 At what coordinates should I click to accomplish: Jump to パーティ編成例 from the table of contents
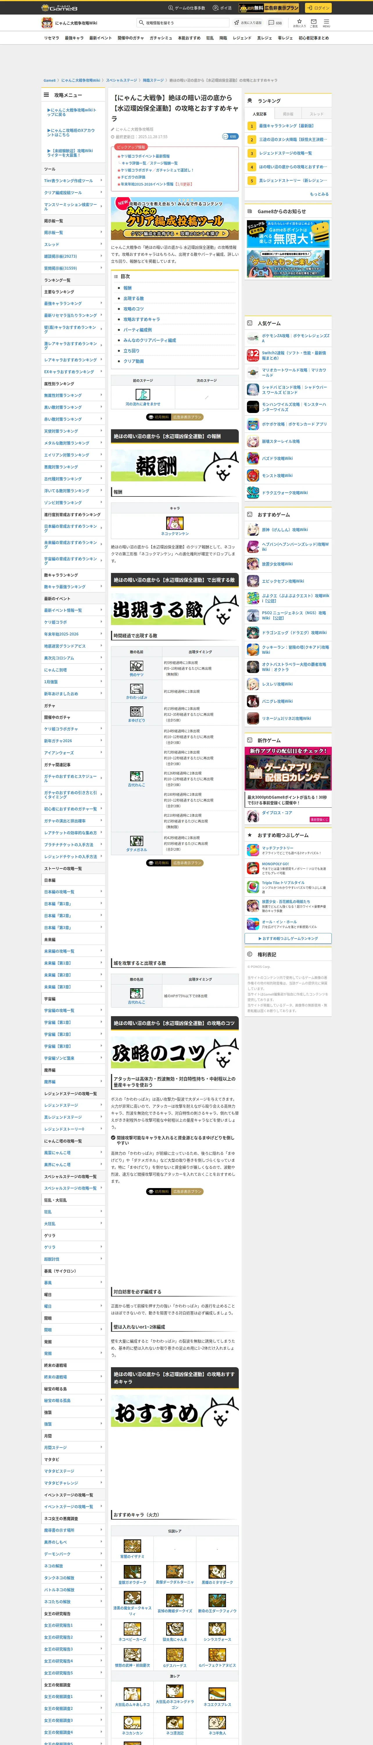tap(137, 330)
